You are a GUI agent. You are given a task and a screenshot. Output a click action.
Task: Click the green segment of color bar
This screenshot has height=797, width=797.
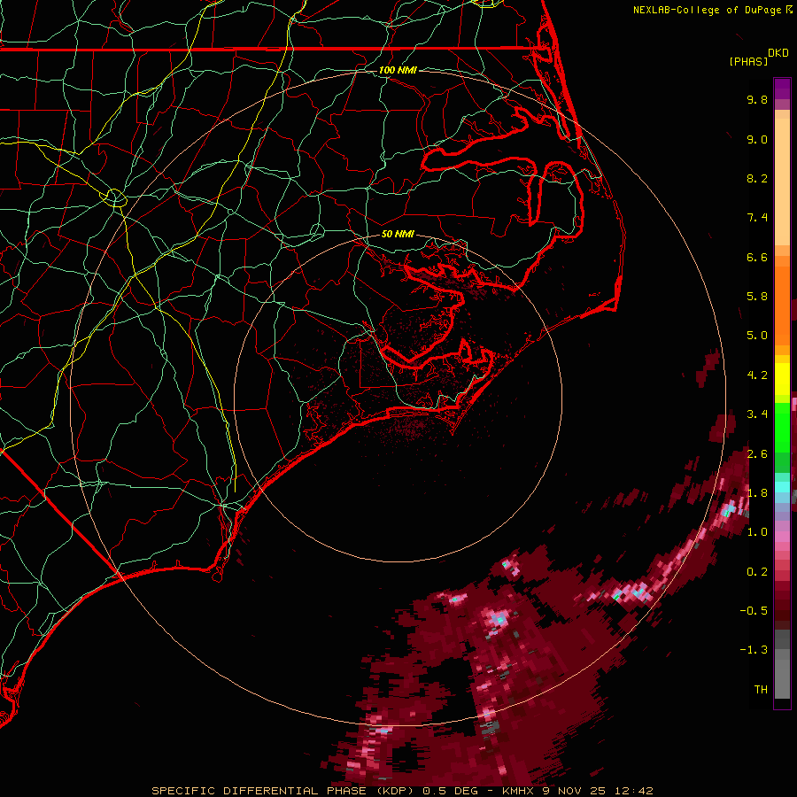pyautogui.click(x=782, y=428)
